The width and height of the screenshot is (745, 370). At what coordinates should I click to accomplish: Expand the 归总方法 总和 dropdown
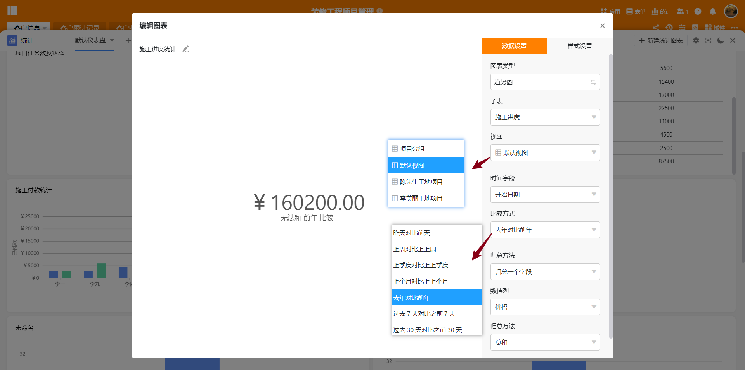[x=545, y=342]
